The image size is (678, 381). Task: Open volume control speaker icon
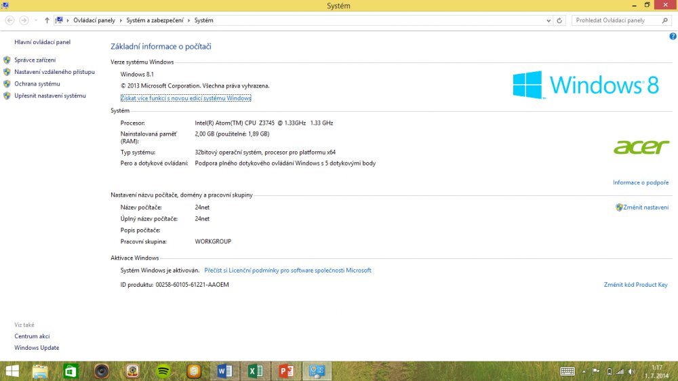[632, 372]
